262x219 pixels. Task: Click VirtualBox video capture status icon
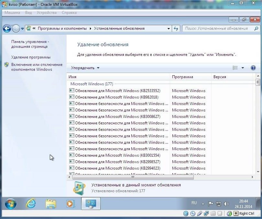(220, 214)
